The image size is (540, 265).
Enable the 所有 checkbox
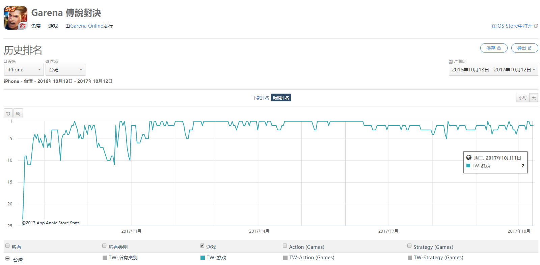coord(7,246)
